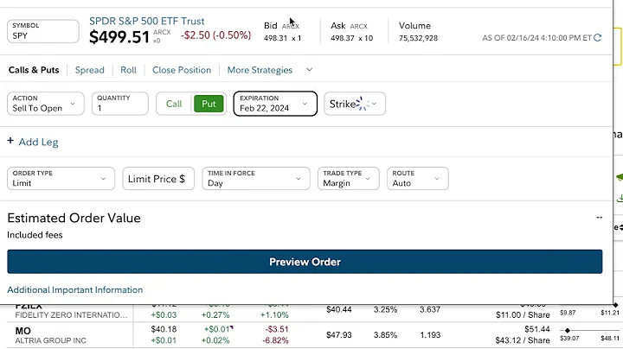Screen dimensions: 623x349
Task: Click the $11.00 / Share value
Action: pos(523,315)
